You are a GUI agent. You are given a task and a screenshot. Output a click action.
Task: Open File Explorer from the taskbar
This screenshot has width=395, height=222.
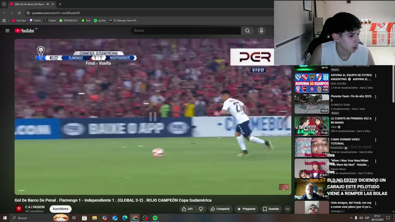click(94, 218)
